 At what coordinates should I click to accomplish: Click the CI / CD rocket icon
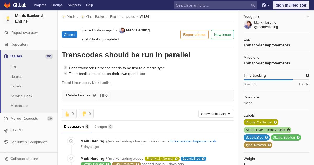6,130
